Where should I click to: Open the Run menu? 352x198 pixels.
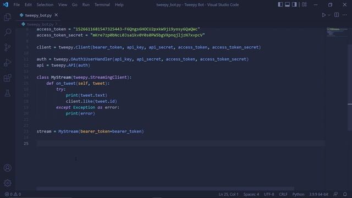[x=86, y=4]
